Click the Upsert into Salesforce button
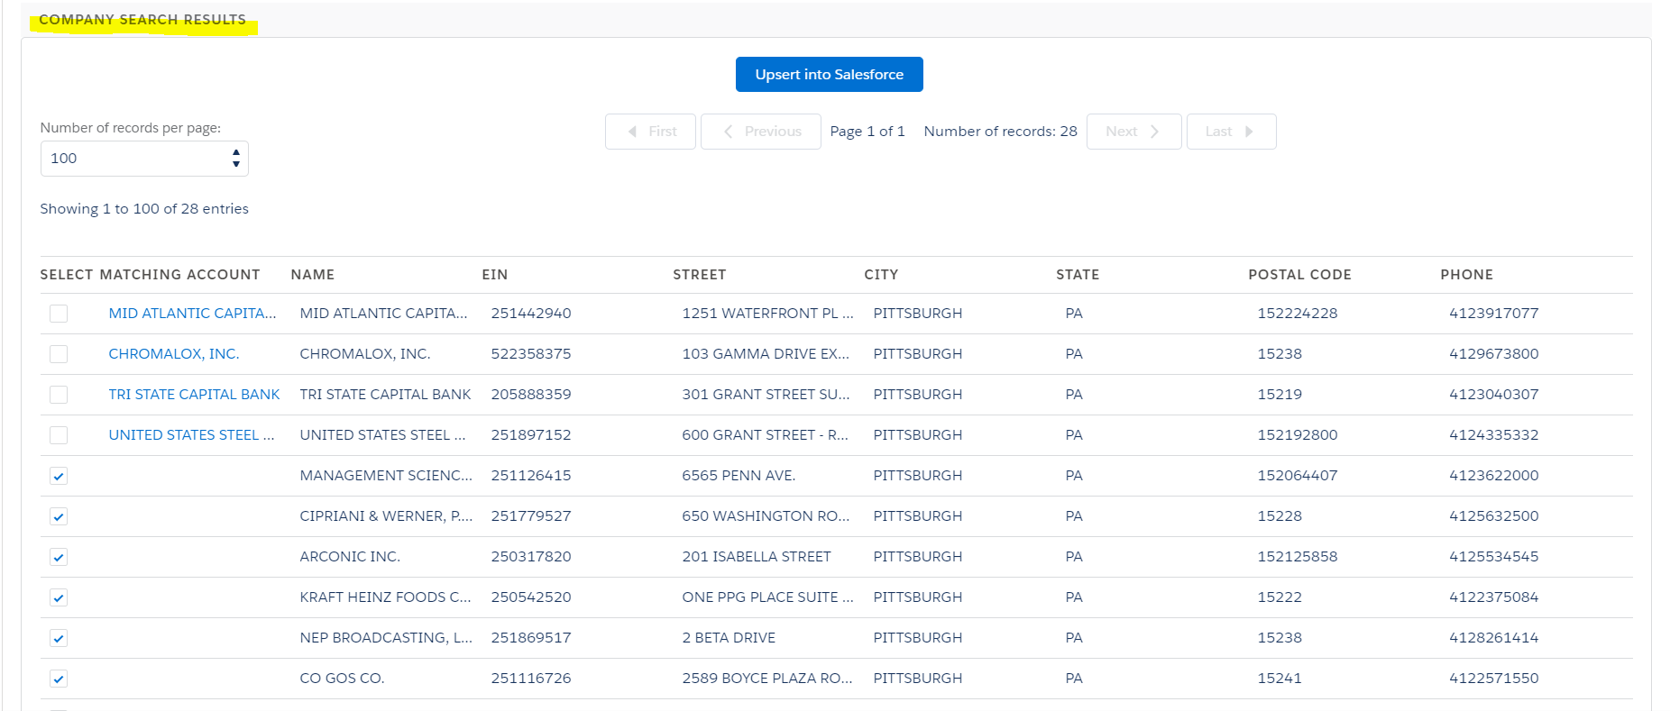This screenshot has height=711, width=1670. (x=829, y=75)
